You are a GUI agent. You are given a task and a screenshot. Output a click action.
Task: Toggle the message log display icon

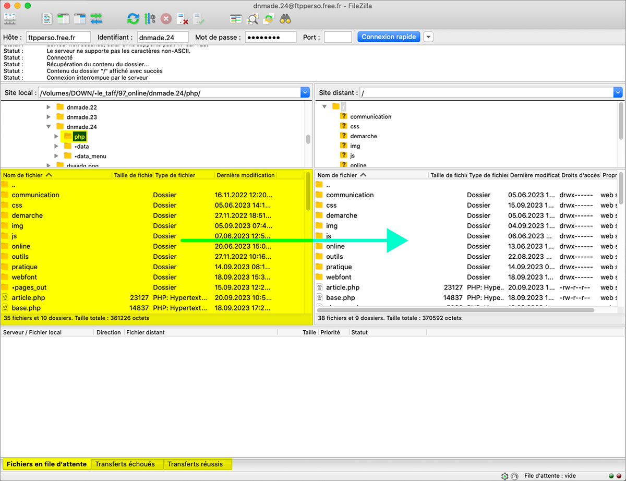tap(47, 19)
